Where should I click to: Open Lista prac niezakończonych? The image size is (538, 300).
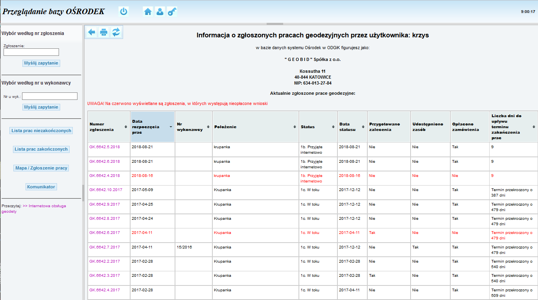(41, 131)
